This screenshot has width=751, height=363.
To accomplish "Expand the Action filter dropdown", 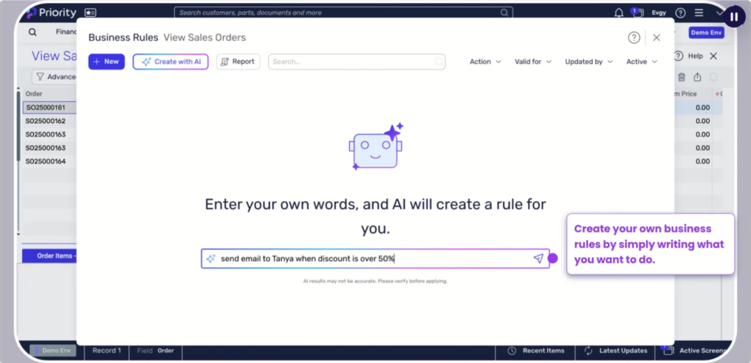I will [486, 62].
